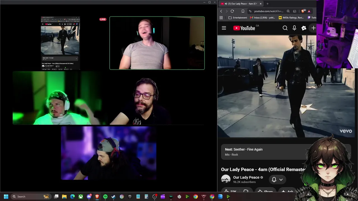Screen dimensions: 358x201
Task: Open Epic Games Launcher from the taskbar
Action: (x=130, y=197)
